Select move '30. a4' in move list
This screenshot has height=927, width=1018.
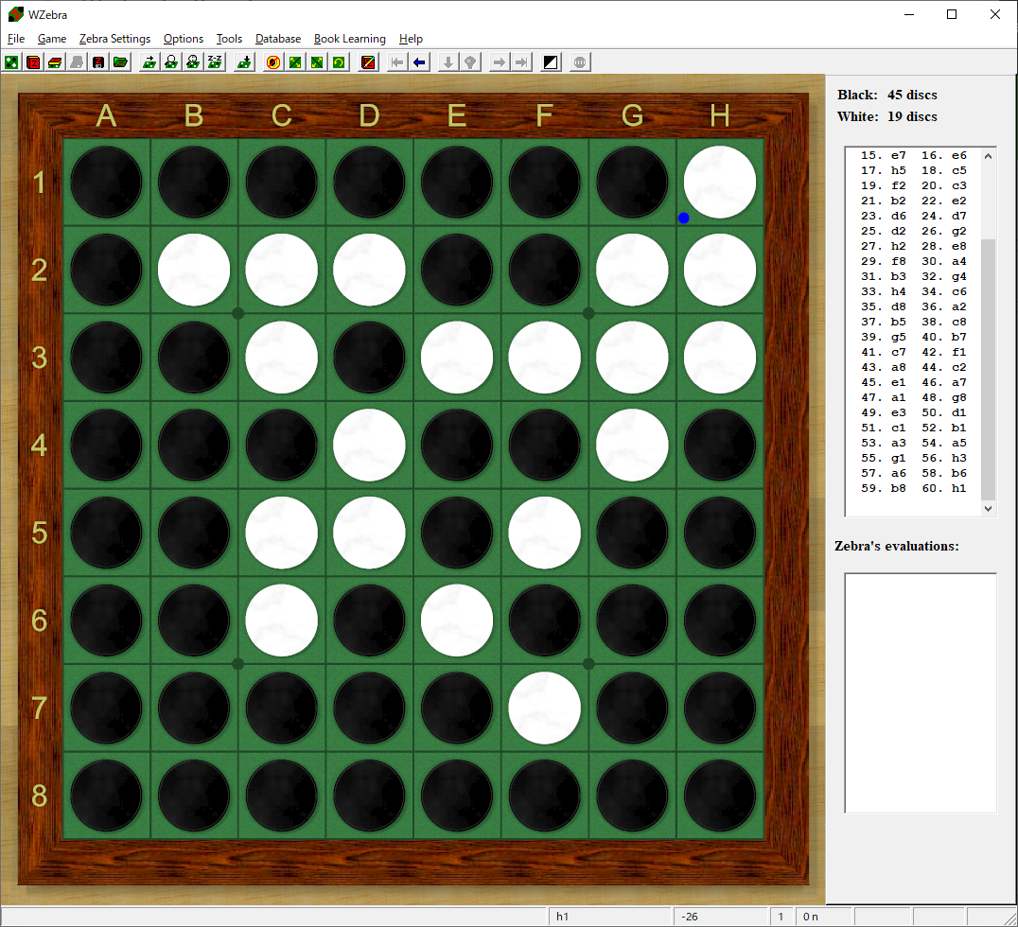coord(944,261)
